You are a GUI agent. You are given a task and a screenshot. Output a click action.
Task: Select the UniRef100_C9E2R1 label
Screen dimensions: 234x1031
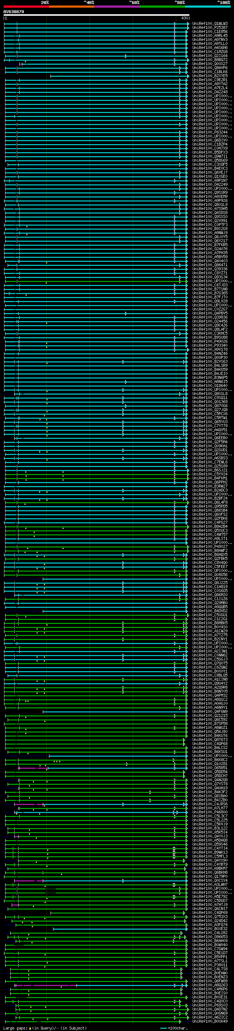tap(210, 80)
